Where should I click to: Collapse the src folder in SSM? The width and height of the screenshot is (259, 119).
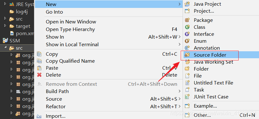(x=6, y=48)
